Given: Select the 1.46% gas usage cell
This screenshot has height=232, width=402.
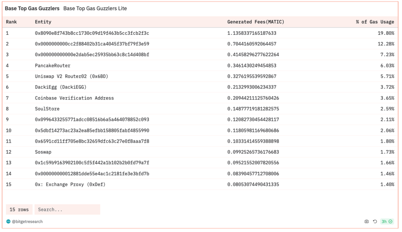Looking at the screenshot, I should click(387, 173).
